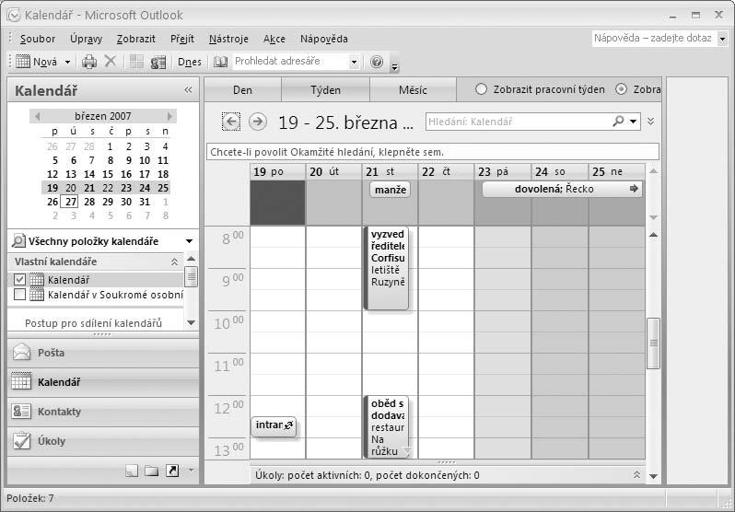Expand the Prohledat adresáře dropdown arrow
735x512 pixels.
coord(354,62)
